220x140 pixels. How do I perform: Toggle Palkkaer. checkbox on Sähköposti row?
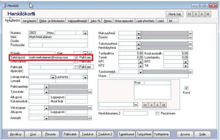[76, 57]
